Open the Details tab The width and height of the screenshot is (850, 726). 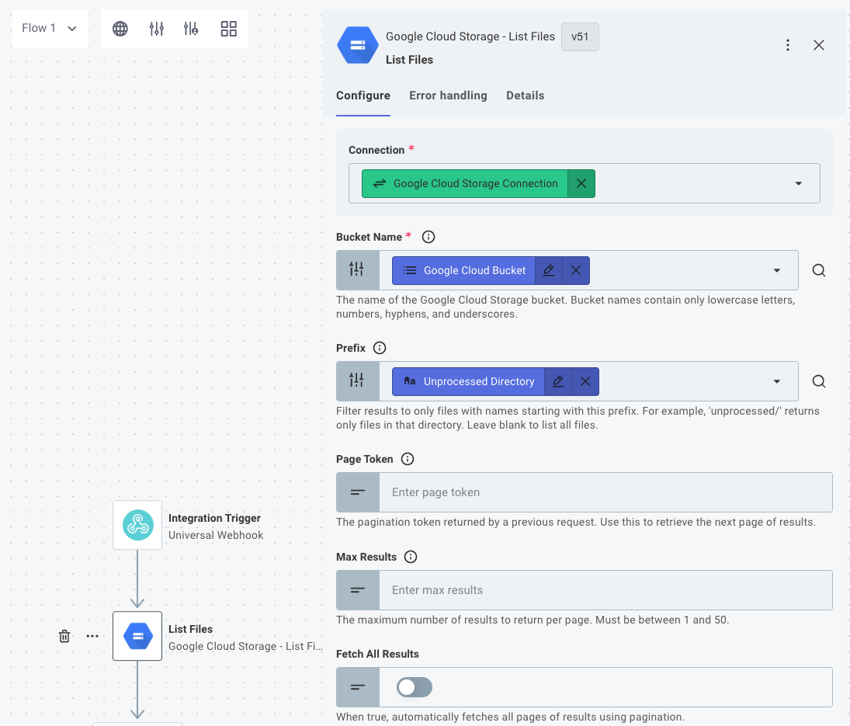tap(525, 96)
